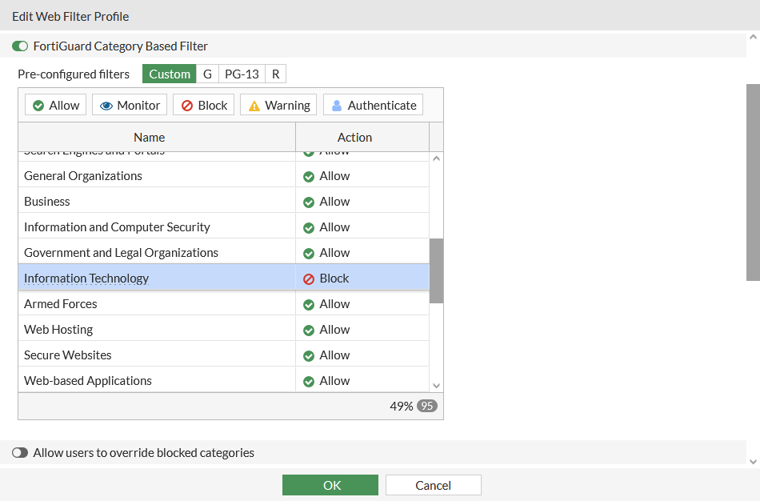Disable the FortiGuard Category Based Filter toggle

(19, 46)
